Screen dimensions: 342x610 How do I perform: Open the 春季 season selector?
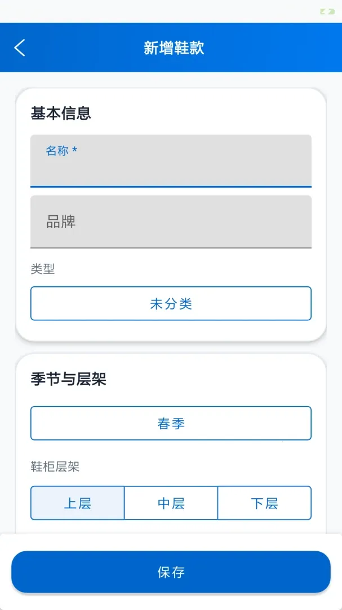coord(171,423)
